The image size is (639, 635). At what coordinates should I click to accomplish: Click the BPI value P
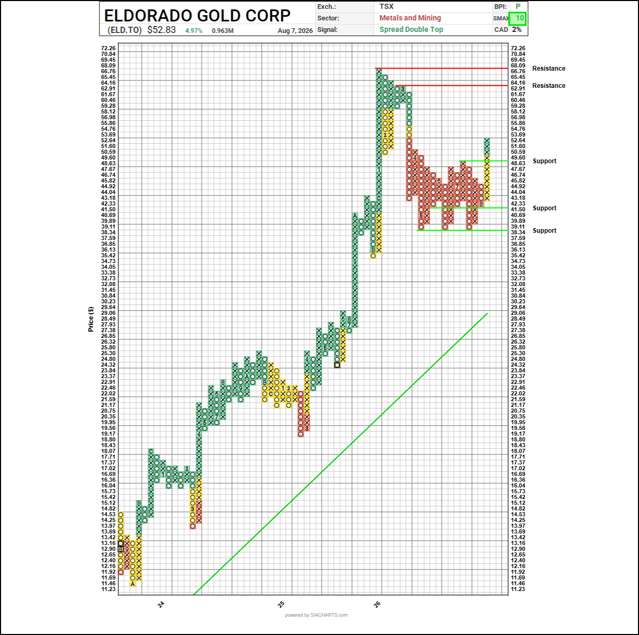tap(518, 7)
